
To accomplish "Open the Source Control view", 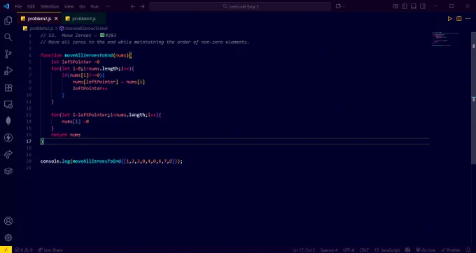I will pos(8,55).
